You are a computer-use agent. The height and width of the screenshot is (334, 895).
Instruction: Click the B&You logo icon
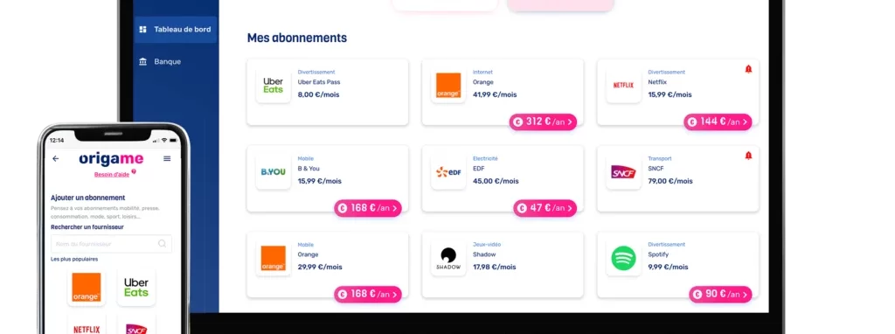coord(274,172)
